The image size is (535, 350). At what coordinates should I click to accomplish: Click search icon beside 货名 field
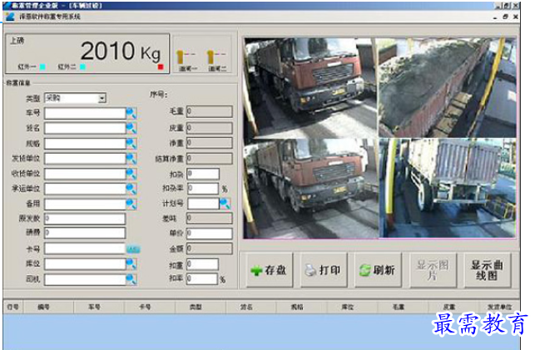coord(131,128)
